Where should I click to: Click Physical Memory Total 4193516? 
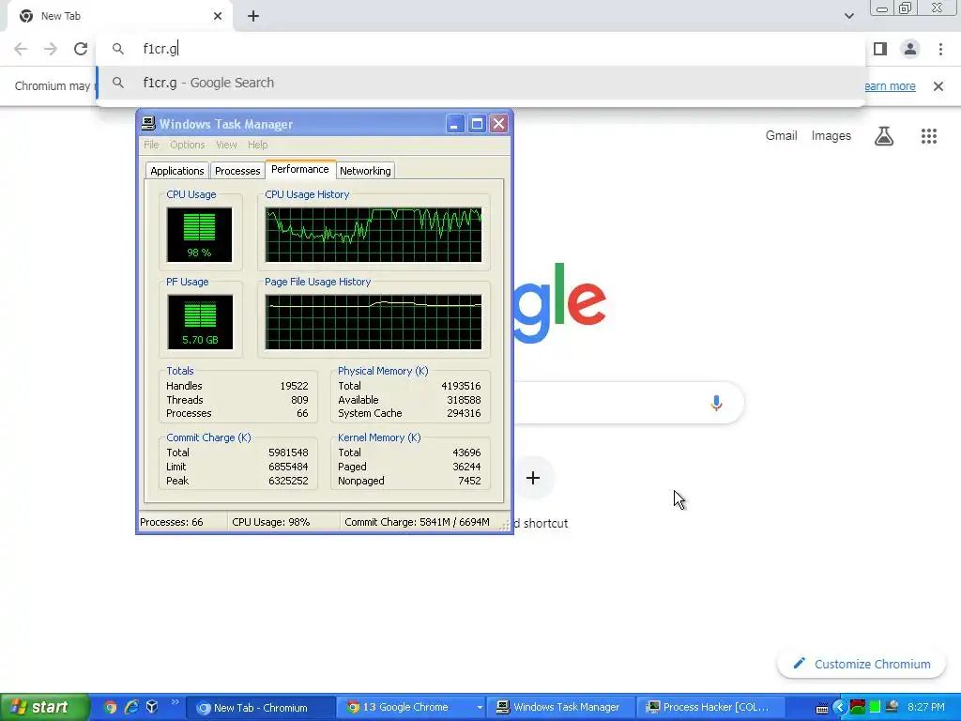click(461, 386)
